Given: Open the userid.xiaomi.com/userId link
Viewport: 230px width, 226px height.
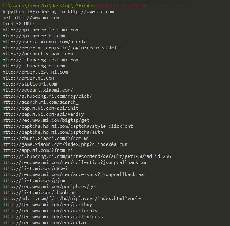Looking at the screenshot, I should point(45,42).
